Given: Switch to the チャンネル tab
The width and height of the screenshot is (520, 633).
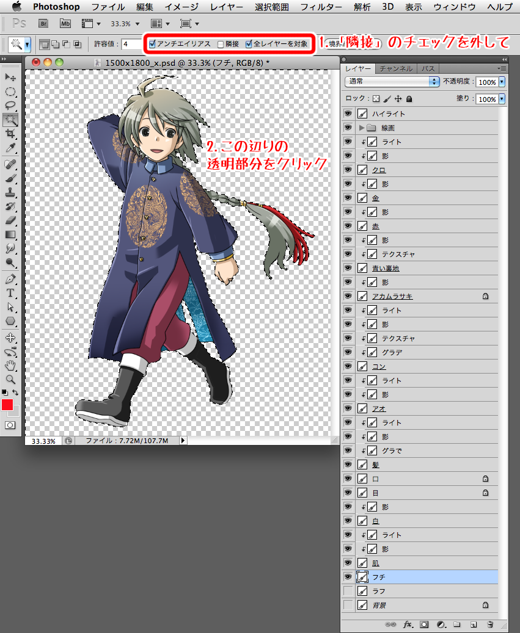Looking at the screenshot, I should [395, 69].
